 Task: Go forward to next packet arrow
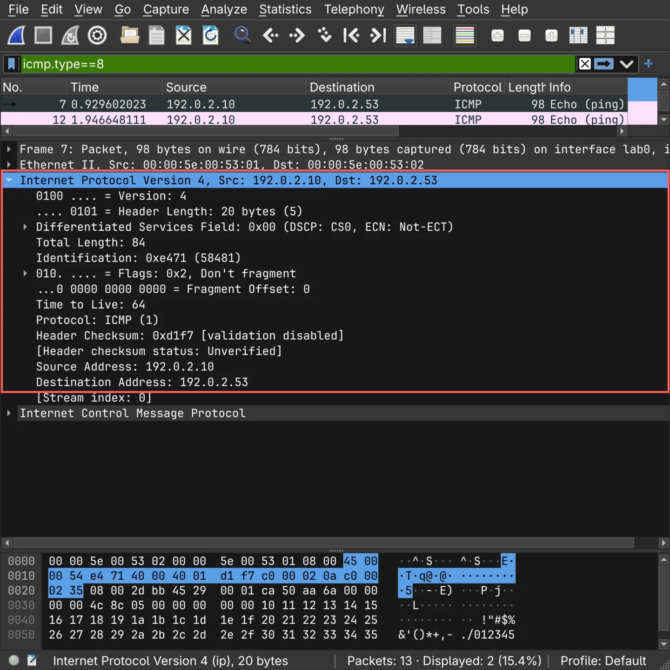[x=297, y=35]
